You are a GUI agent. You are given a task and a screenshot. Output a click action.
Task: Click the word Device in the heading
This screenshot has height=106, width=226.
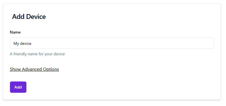36,17
